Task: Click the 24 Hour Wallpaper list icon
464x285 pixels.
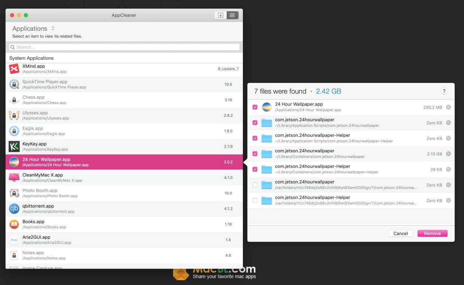Action: [x=14, y=162]
